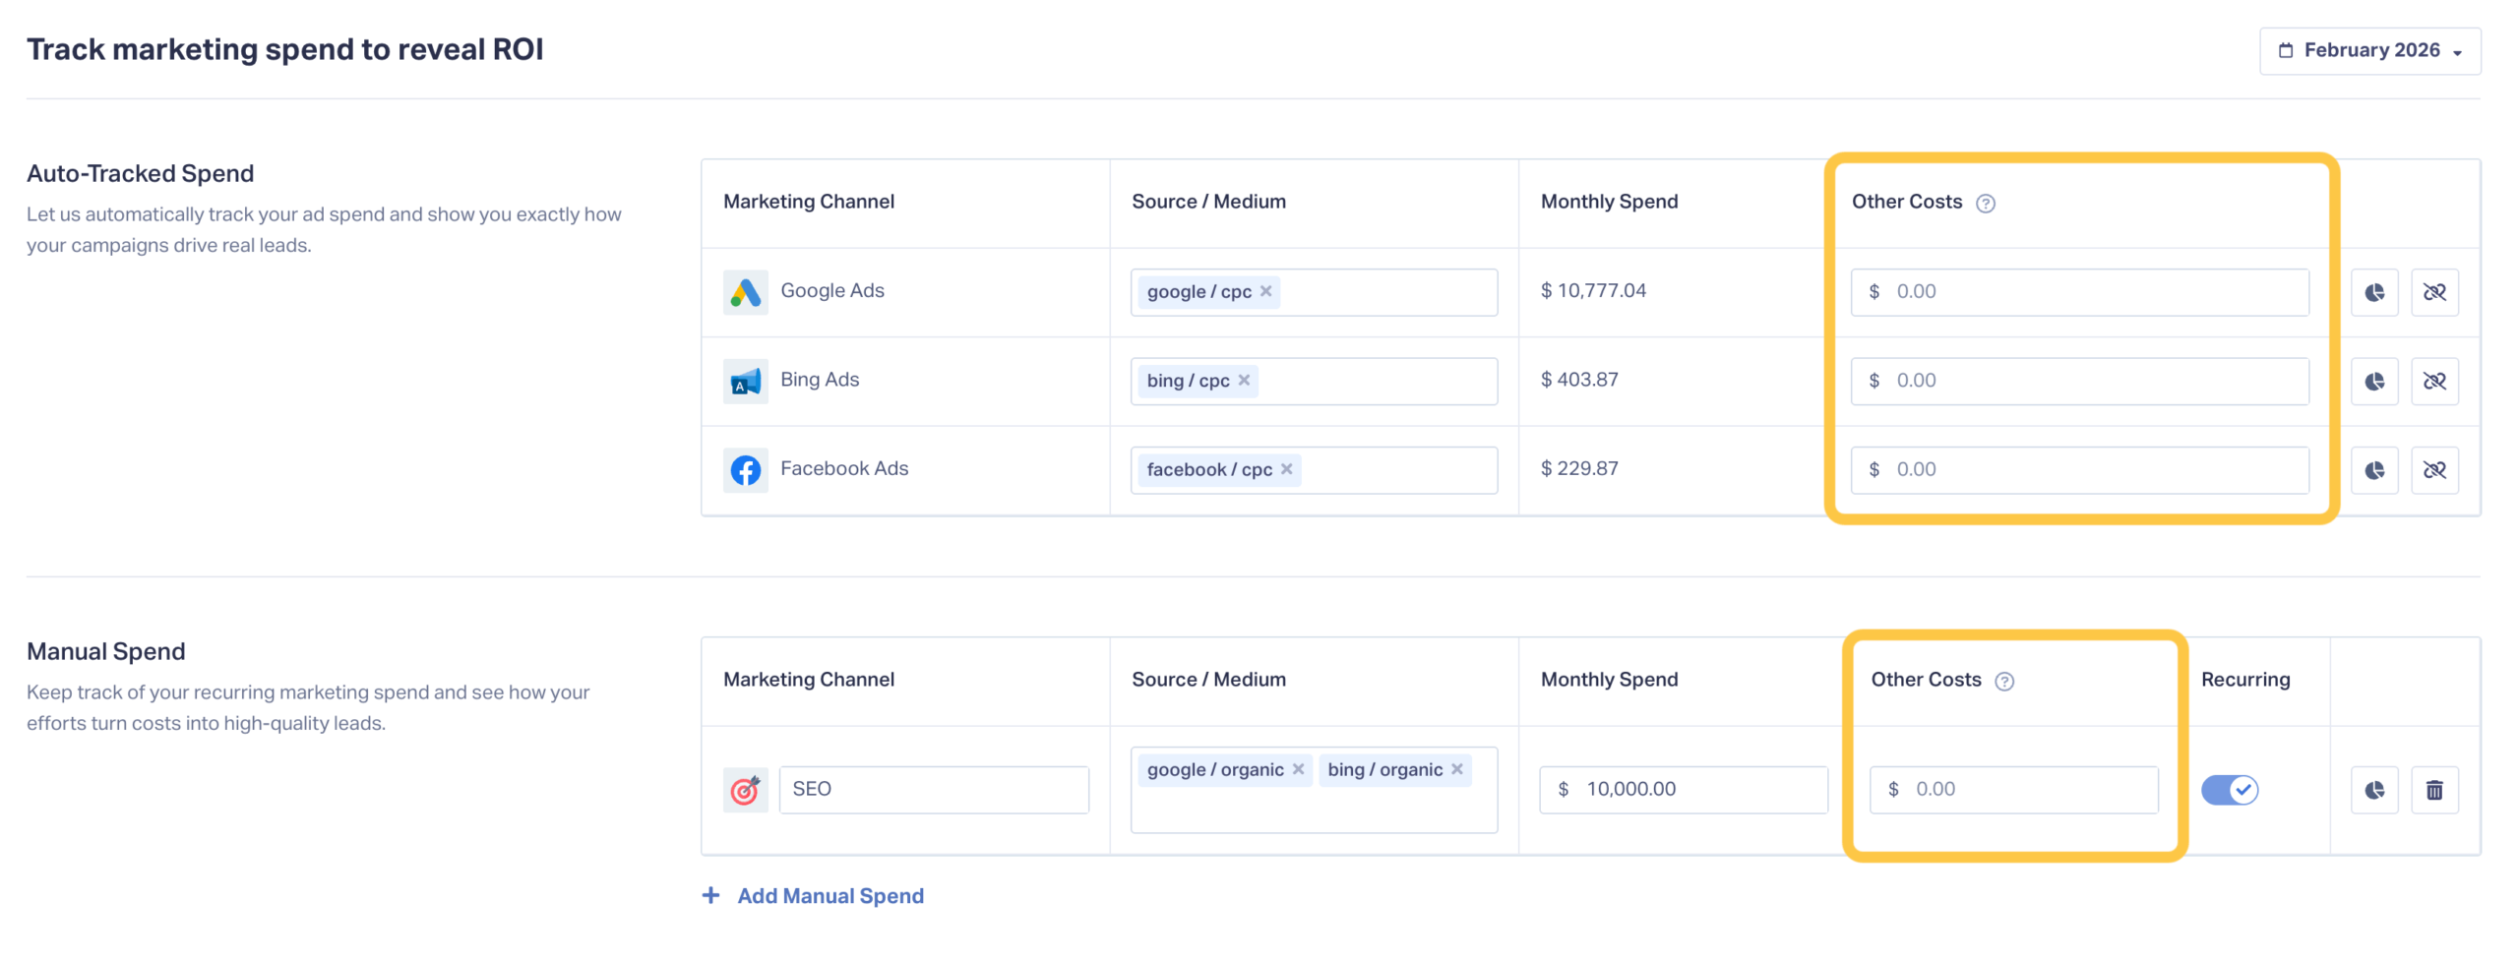Click the pie chart icon for Google Ads
The height and width of the screenshot is (962, 2519).
[2372, 292]
